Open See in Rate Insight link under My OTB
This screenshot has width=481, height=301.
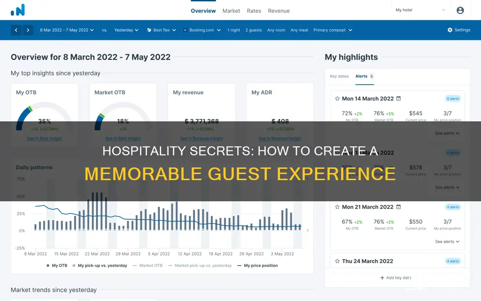coord(45,139)
